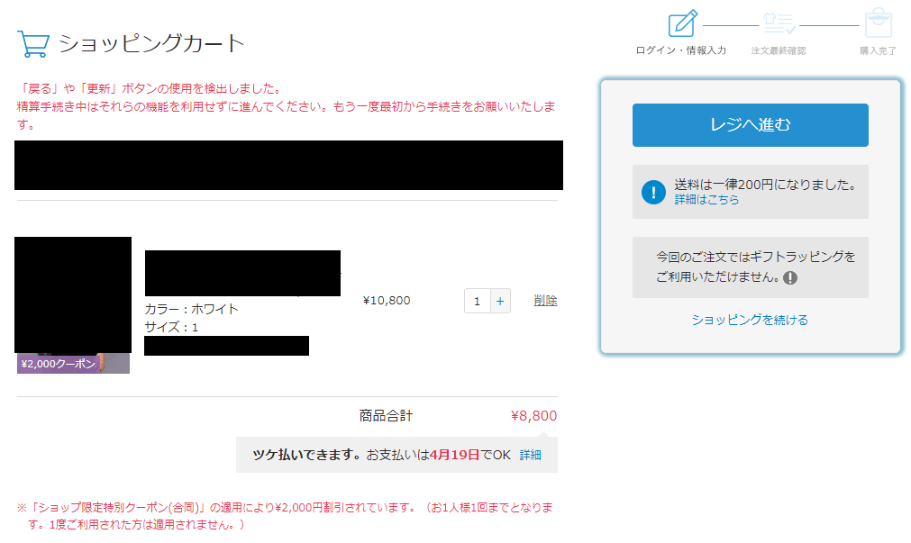Click the 送料は一律200円になりました notice
The height and width of the screenshot is (543, 911).
tap(765, 185)
